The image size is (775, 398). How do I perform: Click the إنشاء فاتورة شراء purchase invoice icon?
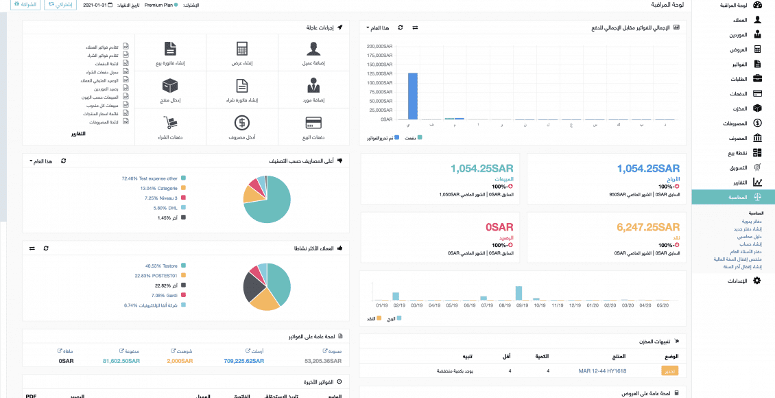click(x=241, y=86)
